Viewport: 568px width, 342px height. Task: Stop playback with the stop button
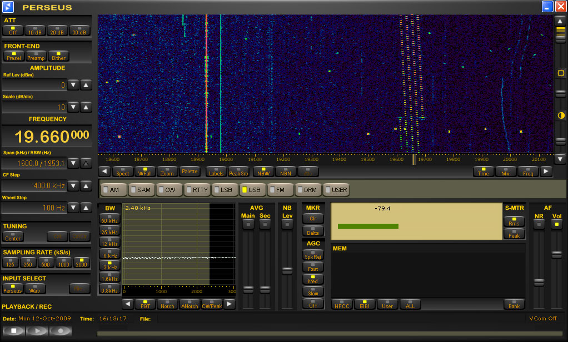14,330
